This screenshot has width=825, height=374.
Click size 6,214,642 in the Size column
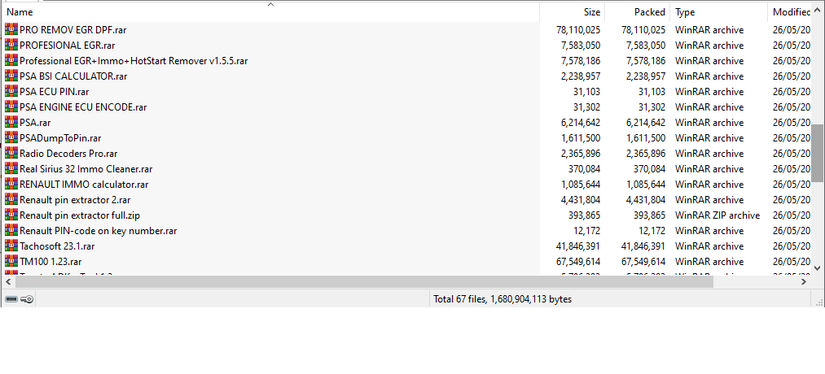coord(581,123)
